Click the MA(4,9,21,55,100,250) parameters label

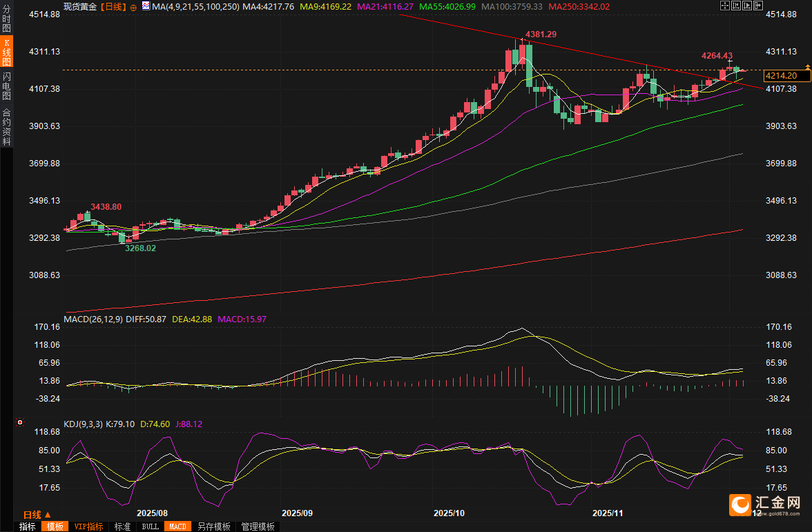(196, 7)
